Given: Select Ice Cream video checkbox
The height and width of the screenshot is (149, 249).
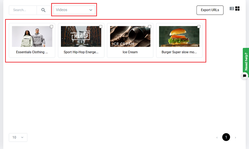Looking at the screenshot, I should [150, 27].
